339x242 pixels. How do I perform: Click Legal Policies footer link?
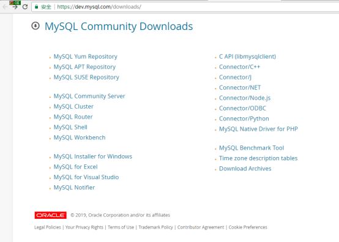48,227
